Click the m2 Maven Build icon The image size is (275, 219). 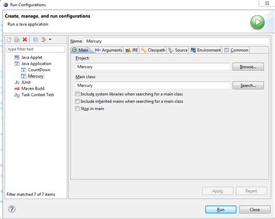tap(17, 89)
